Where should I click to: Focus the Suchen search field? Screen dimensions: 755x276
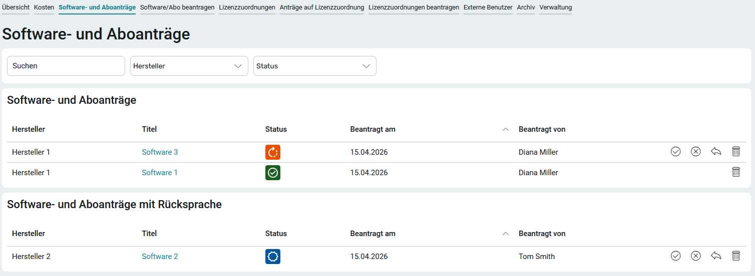click(x=66, y=66)
